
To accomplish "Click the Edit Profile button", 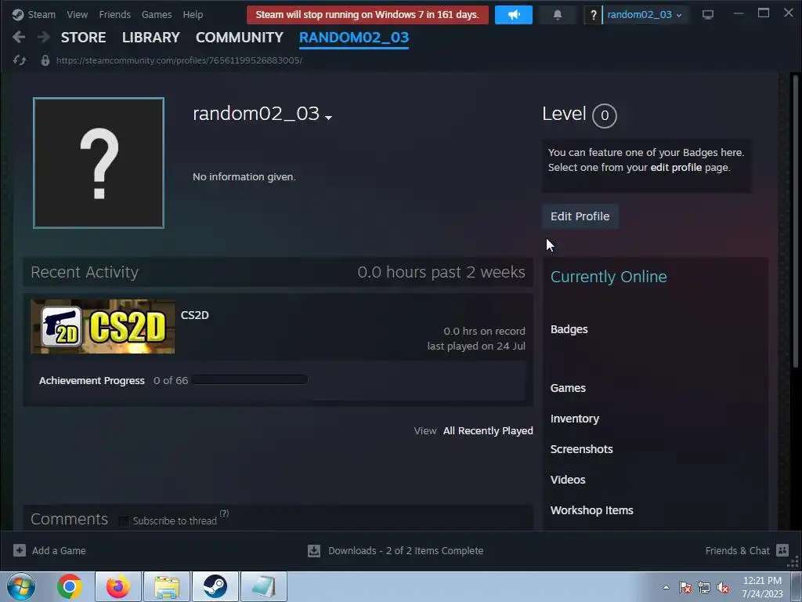I will (x=580, y=216).
